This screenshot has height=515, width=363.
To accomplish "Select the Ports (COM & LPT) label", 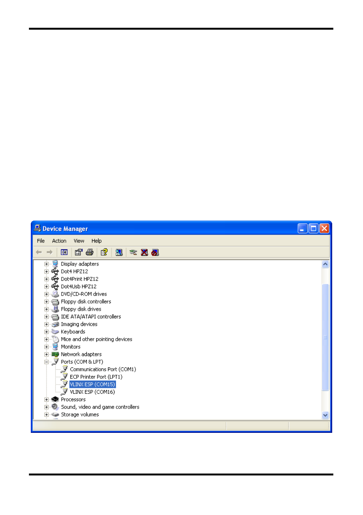I will tap(82, 362).
